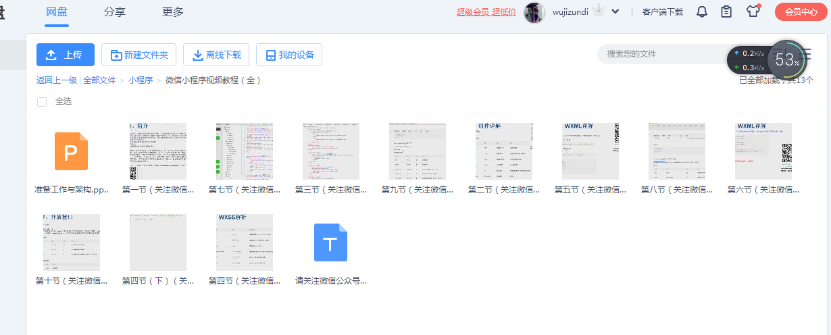Open the 第九节 video thumbnail

pyautogui.click(x=418, y=151)
